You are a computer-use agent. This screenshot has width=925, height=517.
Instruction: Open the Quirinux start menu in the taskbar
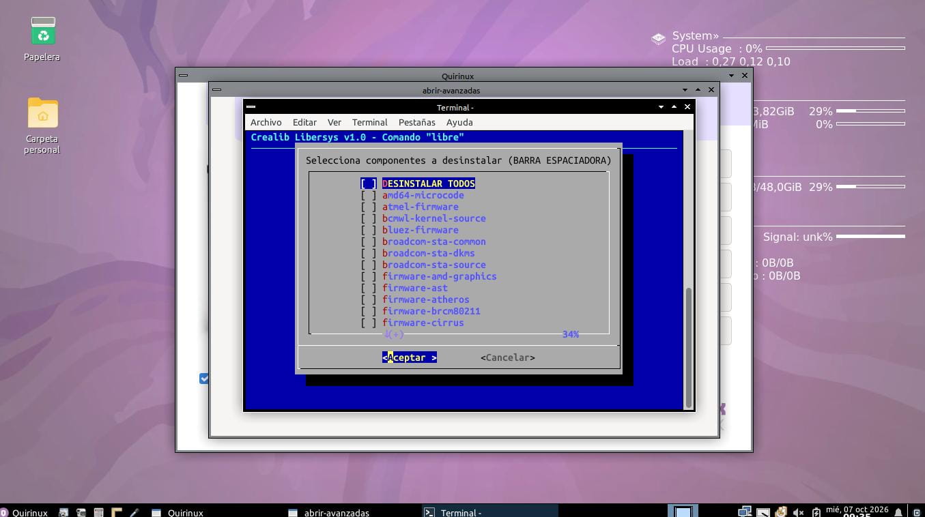coord(25,512)
